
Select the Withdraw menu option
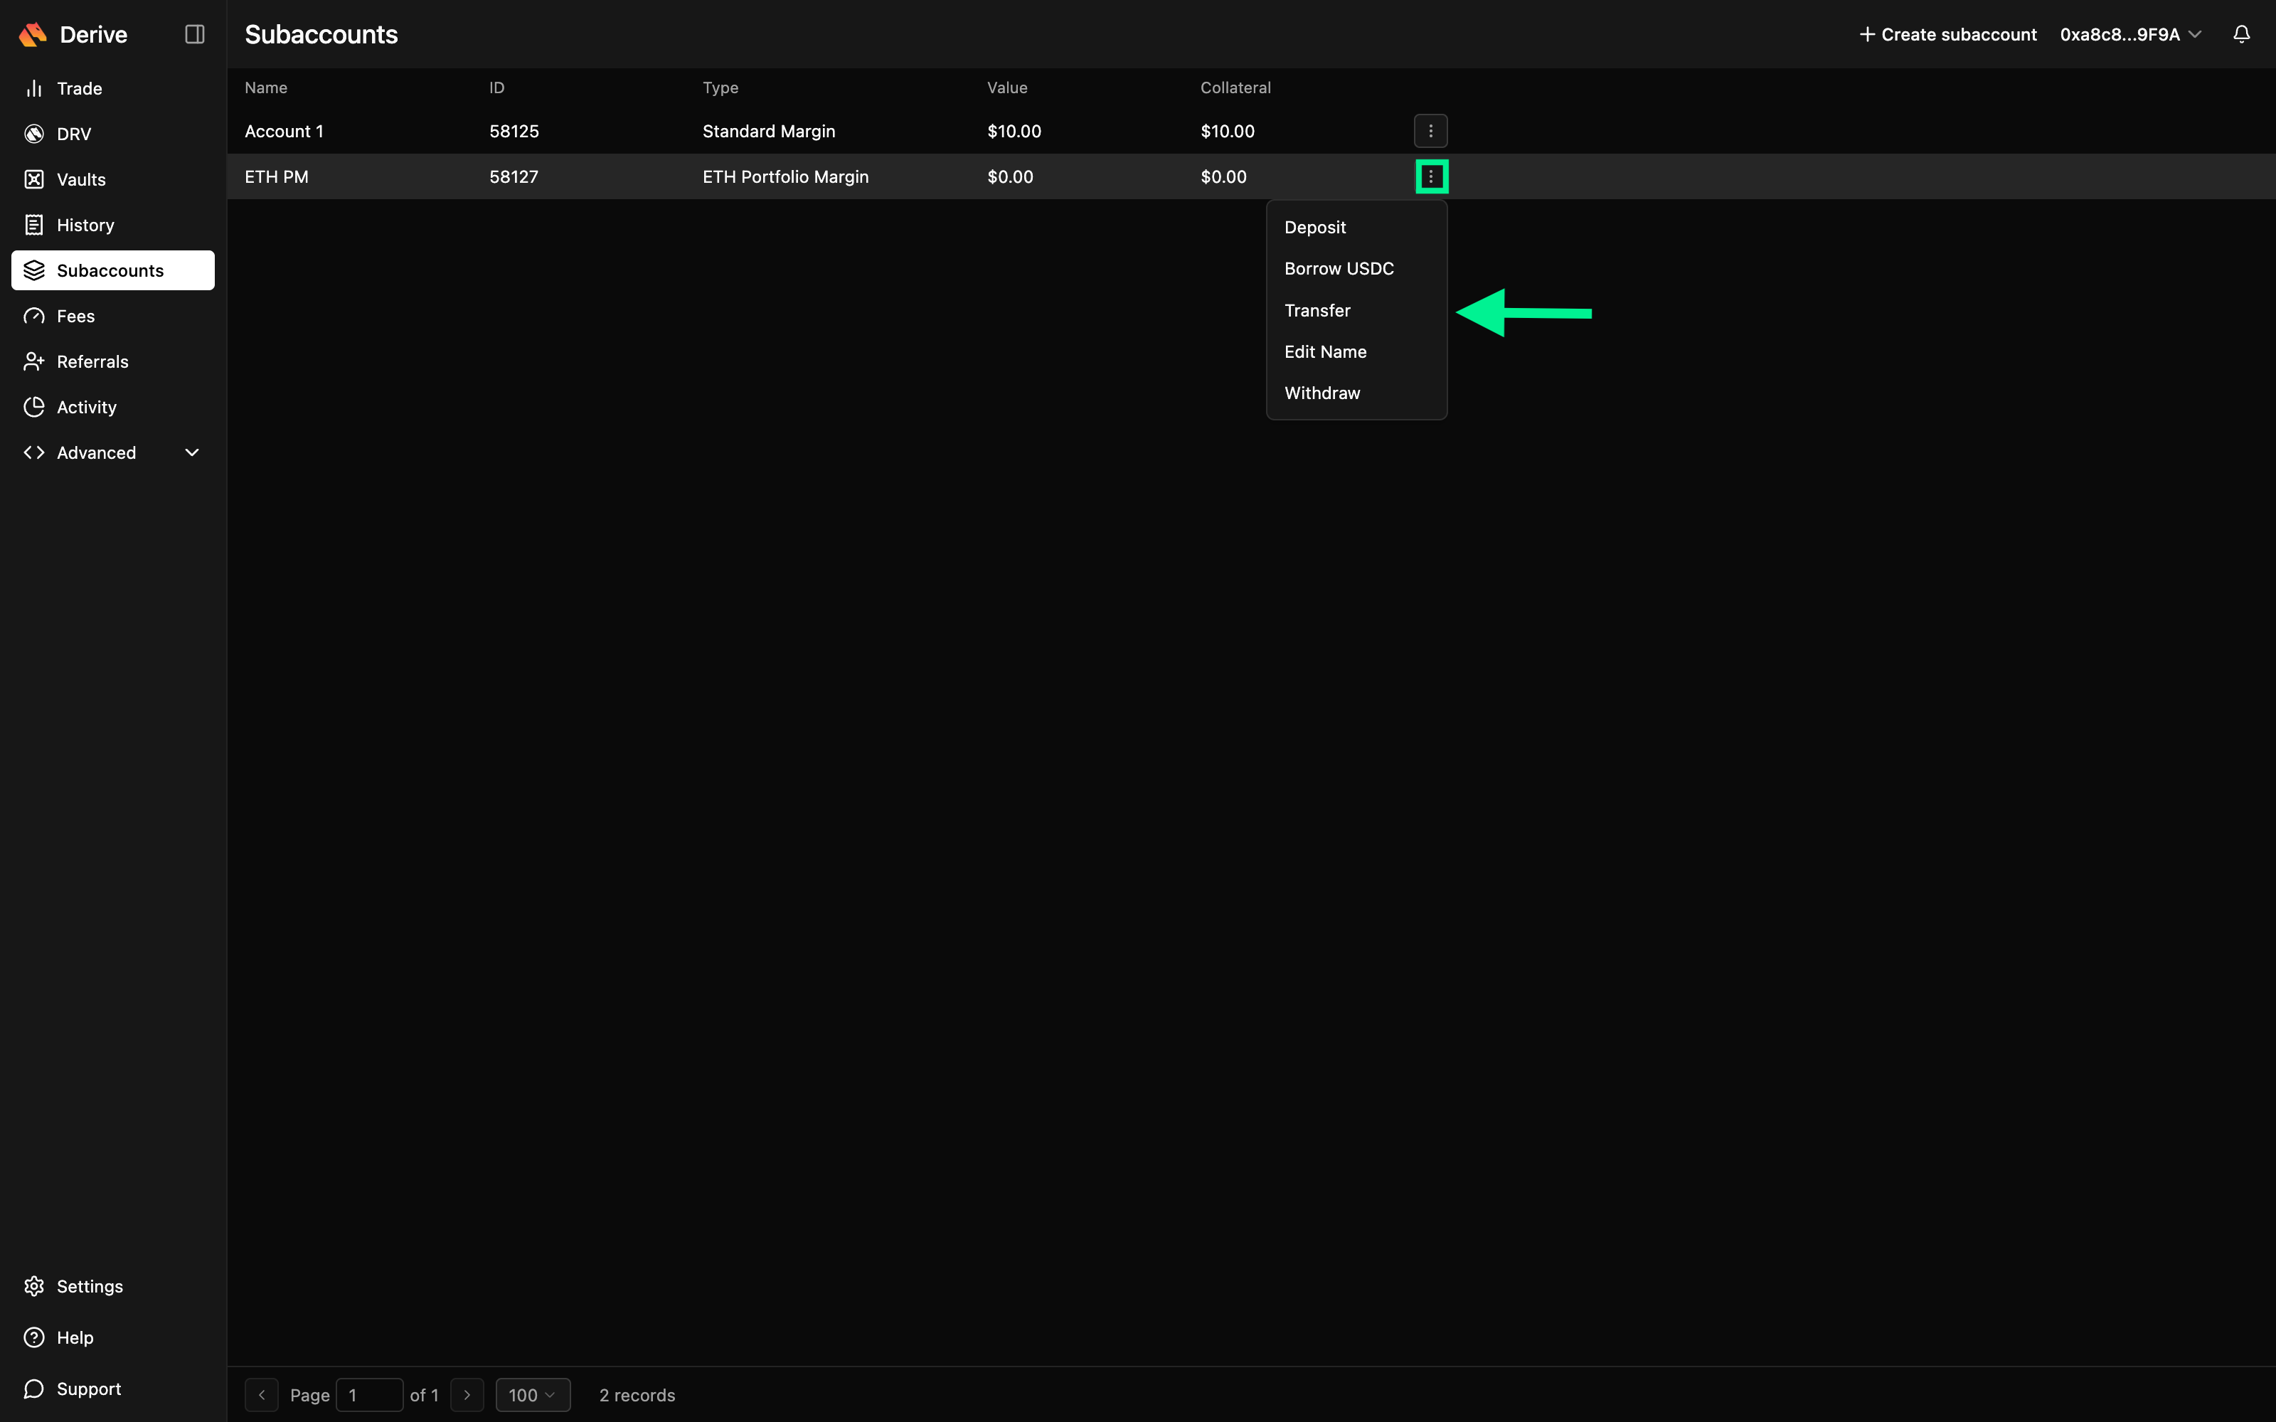(1322, 393)
